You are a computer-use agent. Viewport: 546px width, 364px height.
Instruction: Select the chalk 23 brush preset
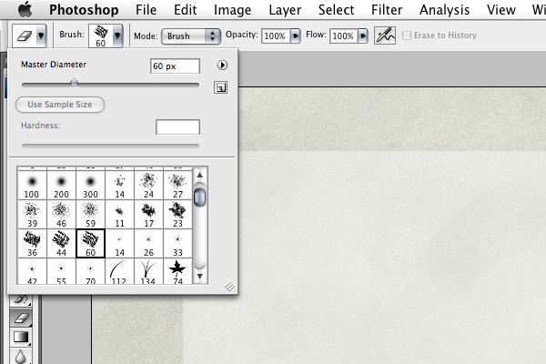[178, 214]
